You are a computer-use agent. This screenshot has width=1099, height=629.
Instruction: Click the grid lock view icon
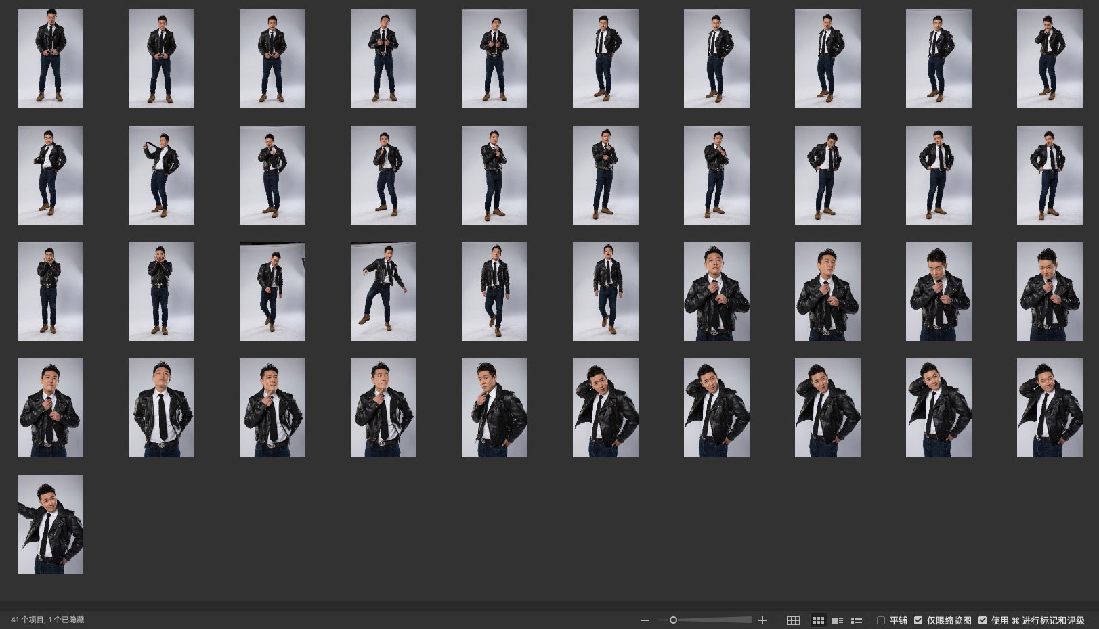tap(793, 620)
